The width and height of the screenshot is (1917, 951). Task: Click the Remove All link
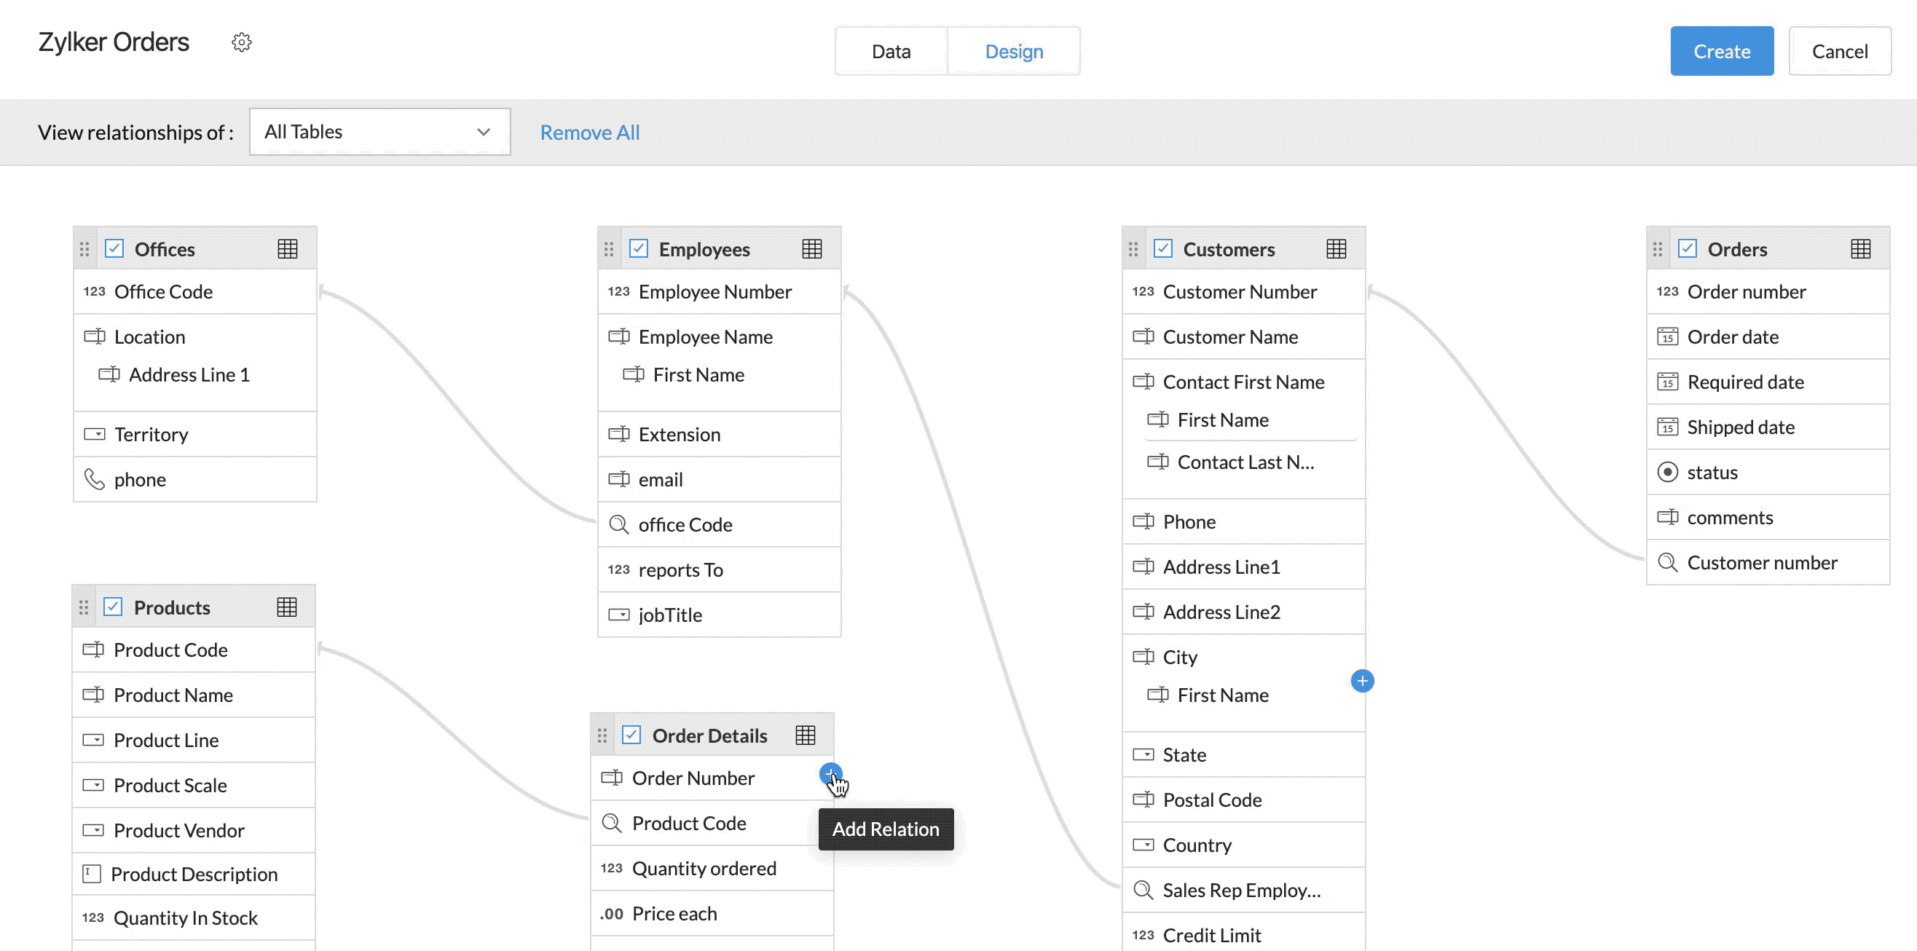tap(589, 133)
